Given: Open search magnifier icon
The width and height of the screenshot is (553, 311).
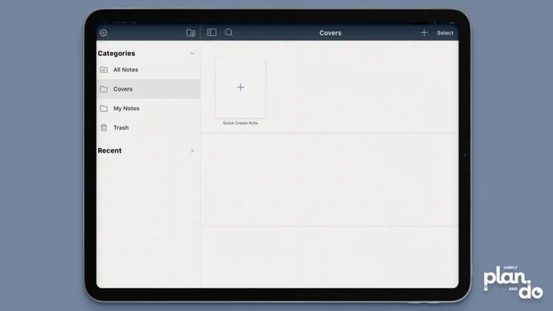Looking at the screenshot, I should [229, 32].
